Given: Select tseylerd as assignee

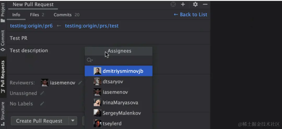Looking at the screenshot, I should [x=119, y=124].
